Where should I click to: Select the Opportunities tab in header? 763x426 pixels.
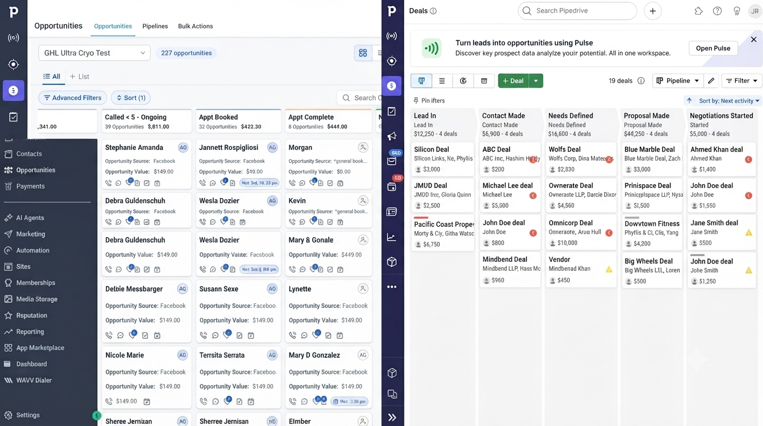point(113,26)
